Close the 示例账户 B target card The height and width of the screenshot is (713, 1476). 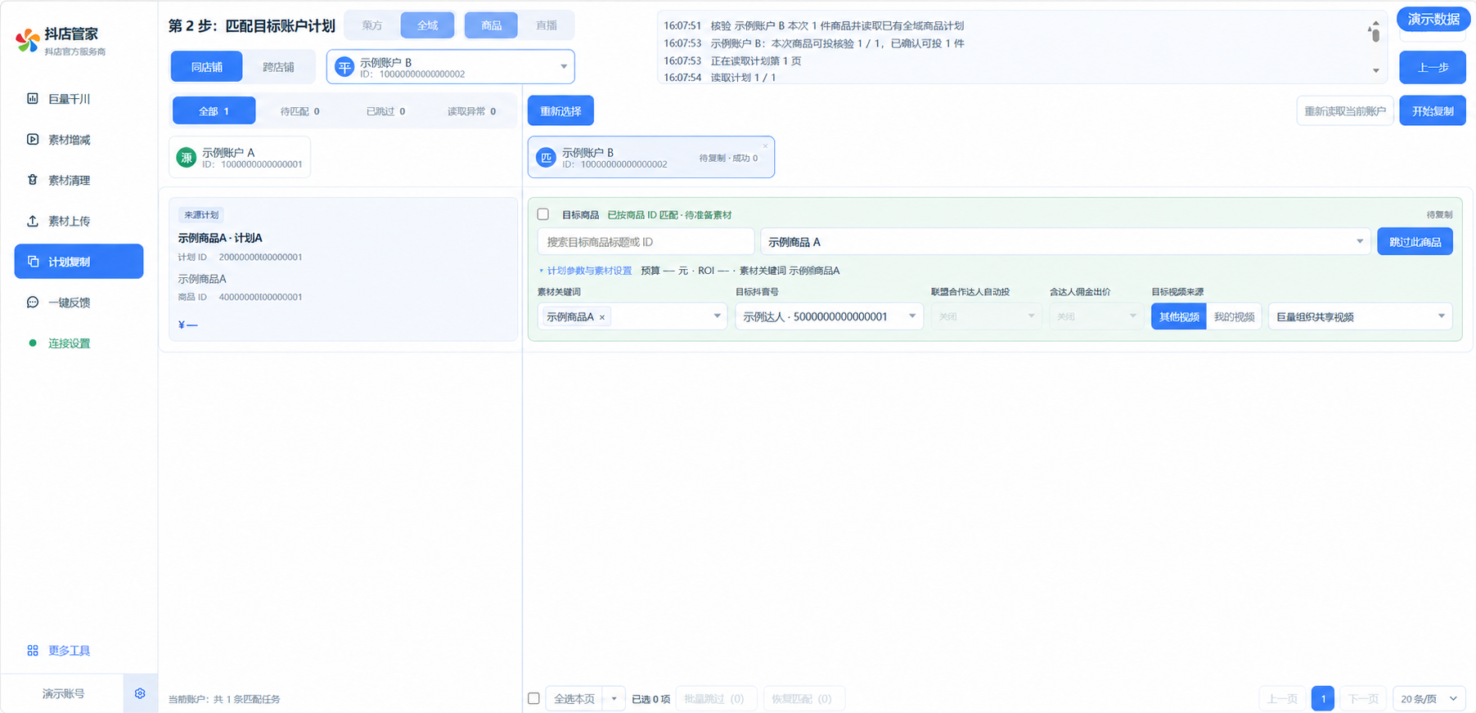click(x=766, y=146)
